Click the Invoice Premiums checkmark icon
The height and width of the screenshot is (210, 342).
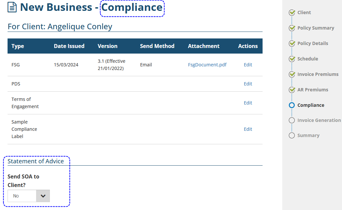292,74
